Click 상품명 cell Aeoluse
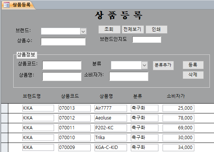Image resolution: width=214 pixels, height=152 pixels. click(x=111, y=118)
